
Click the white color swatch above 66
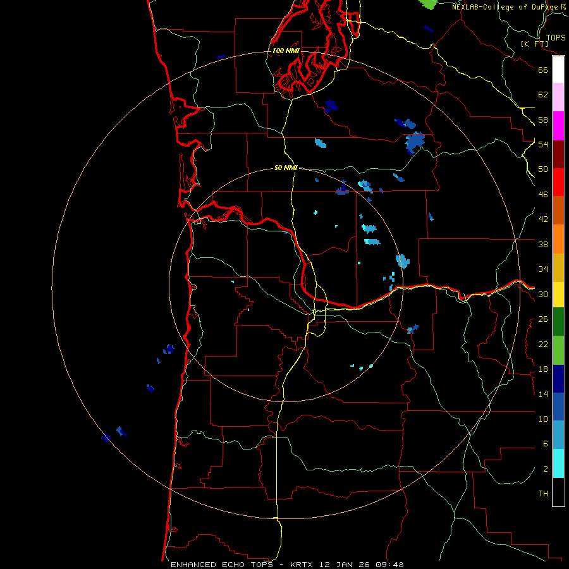558,70
